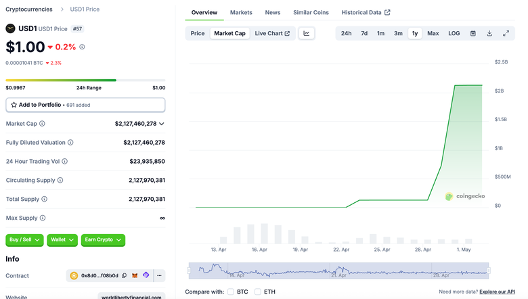Select the 7d time range
Screen dimensions: 528x299
(x=364, y=33)
